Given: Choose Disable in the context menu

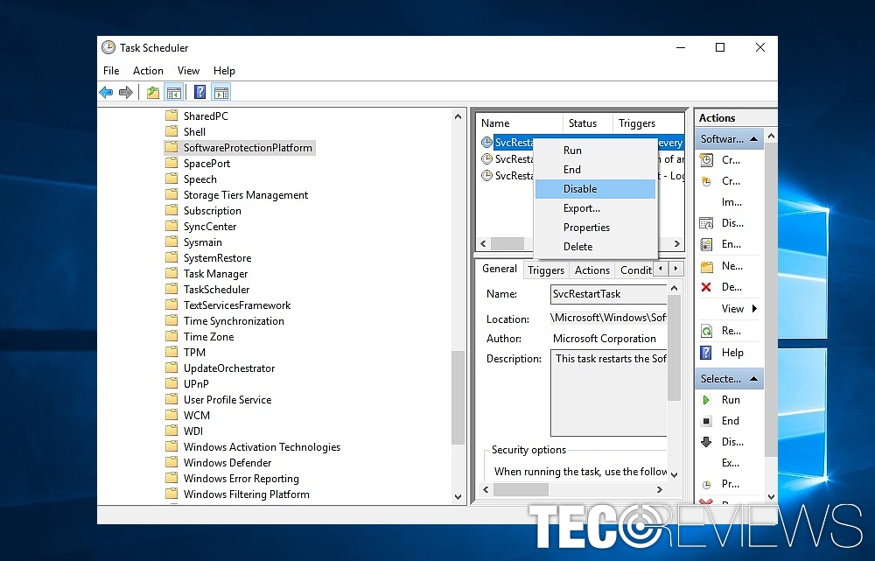Looking at the screenshot, I should 595,189.
